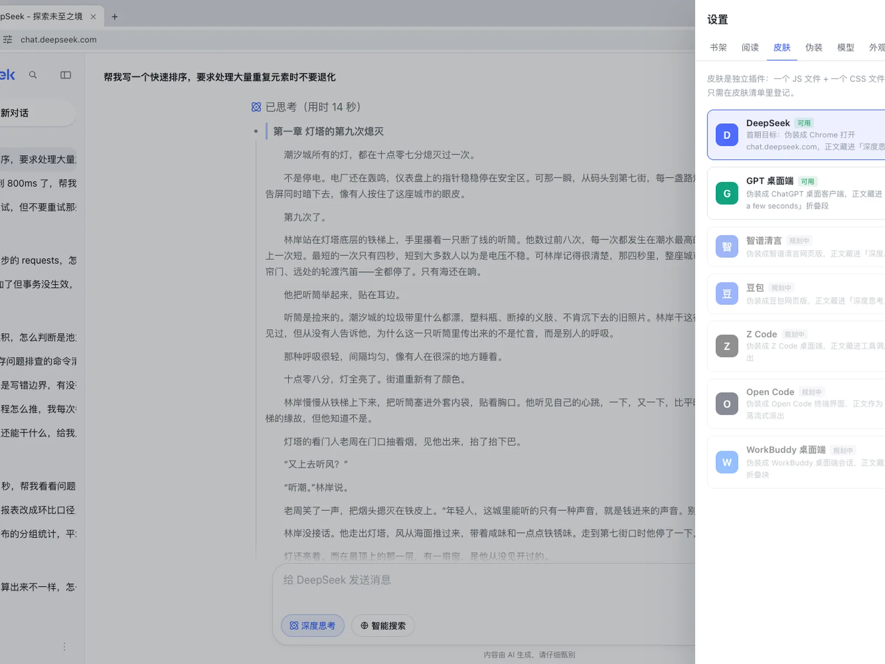Click the Z Code skin title
Image resolution: width=885 pixels, height=664 pixels.
761,334
